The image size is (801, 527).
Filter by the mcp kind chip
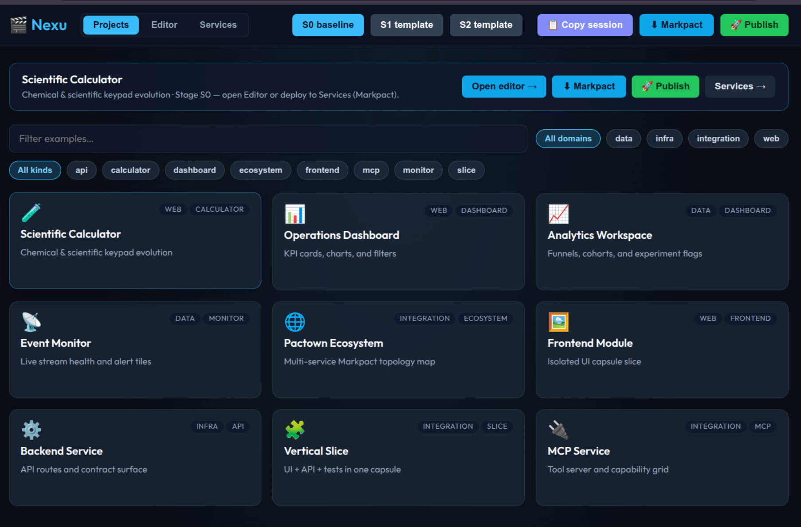click(x=371, y=170)
